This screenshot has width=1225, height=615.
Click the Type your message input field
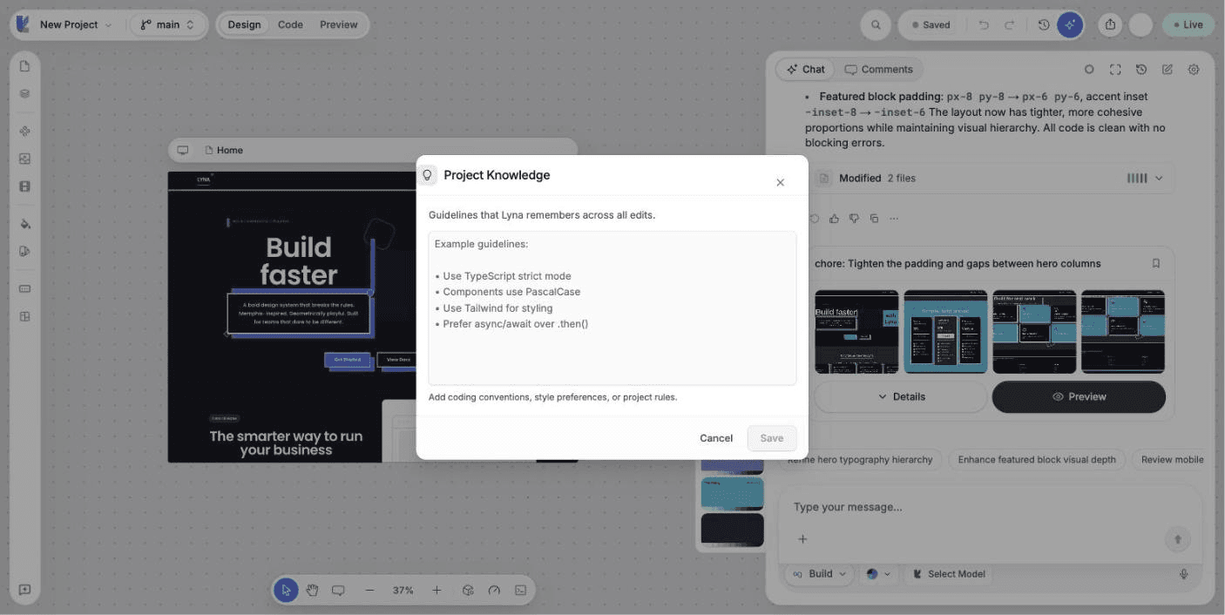[x=990, y=507]
